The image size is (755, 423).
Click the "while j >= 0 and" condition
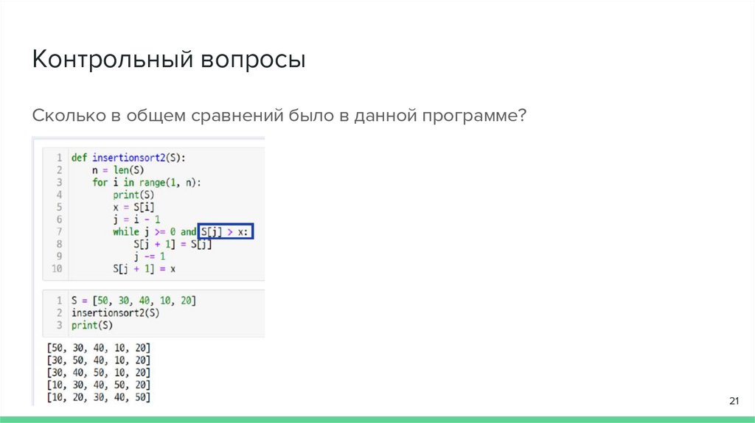(155, 232)
